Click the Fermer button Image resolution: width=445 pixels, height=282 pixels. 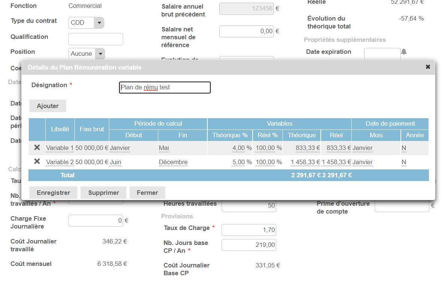147,193
